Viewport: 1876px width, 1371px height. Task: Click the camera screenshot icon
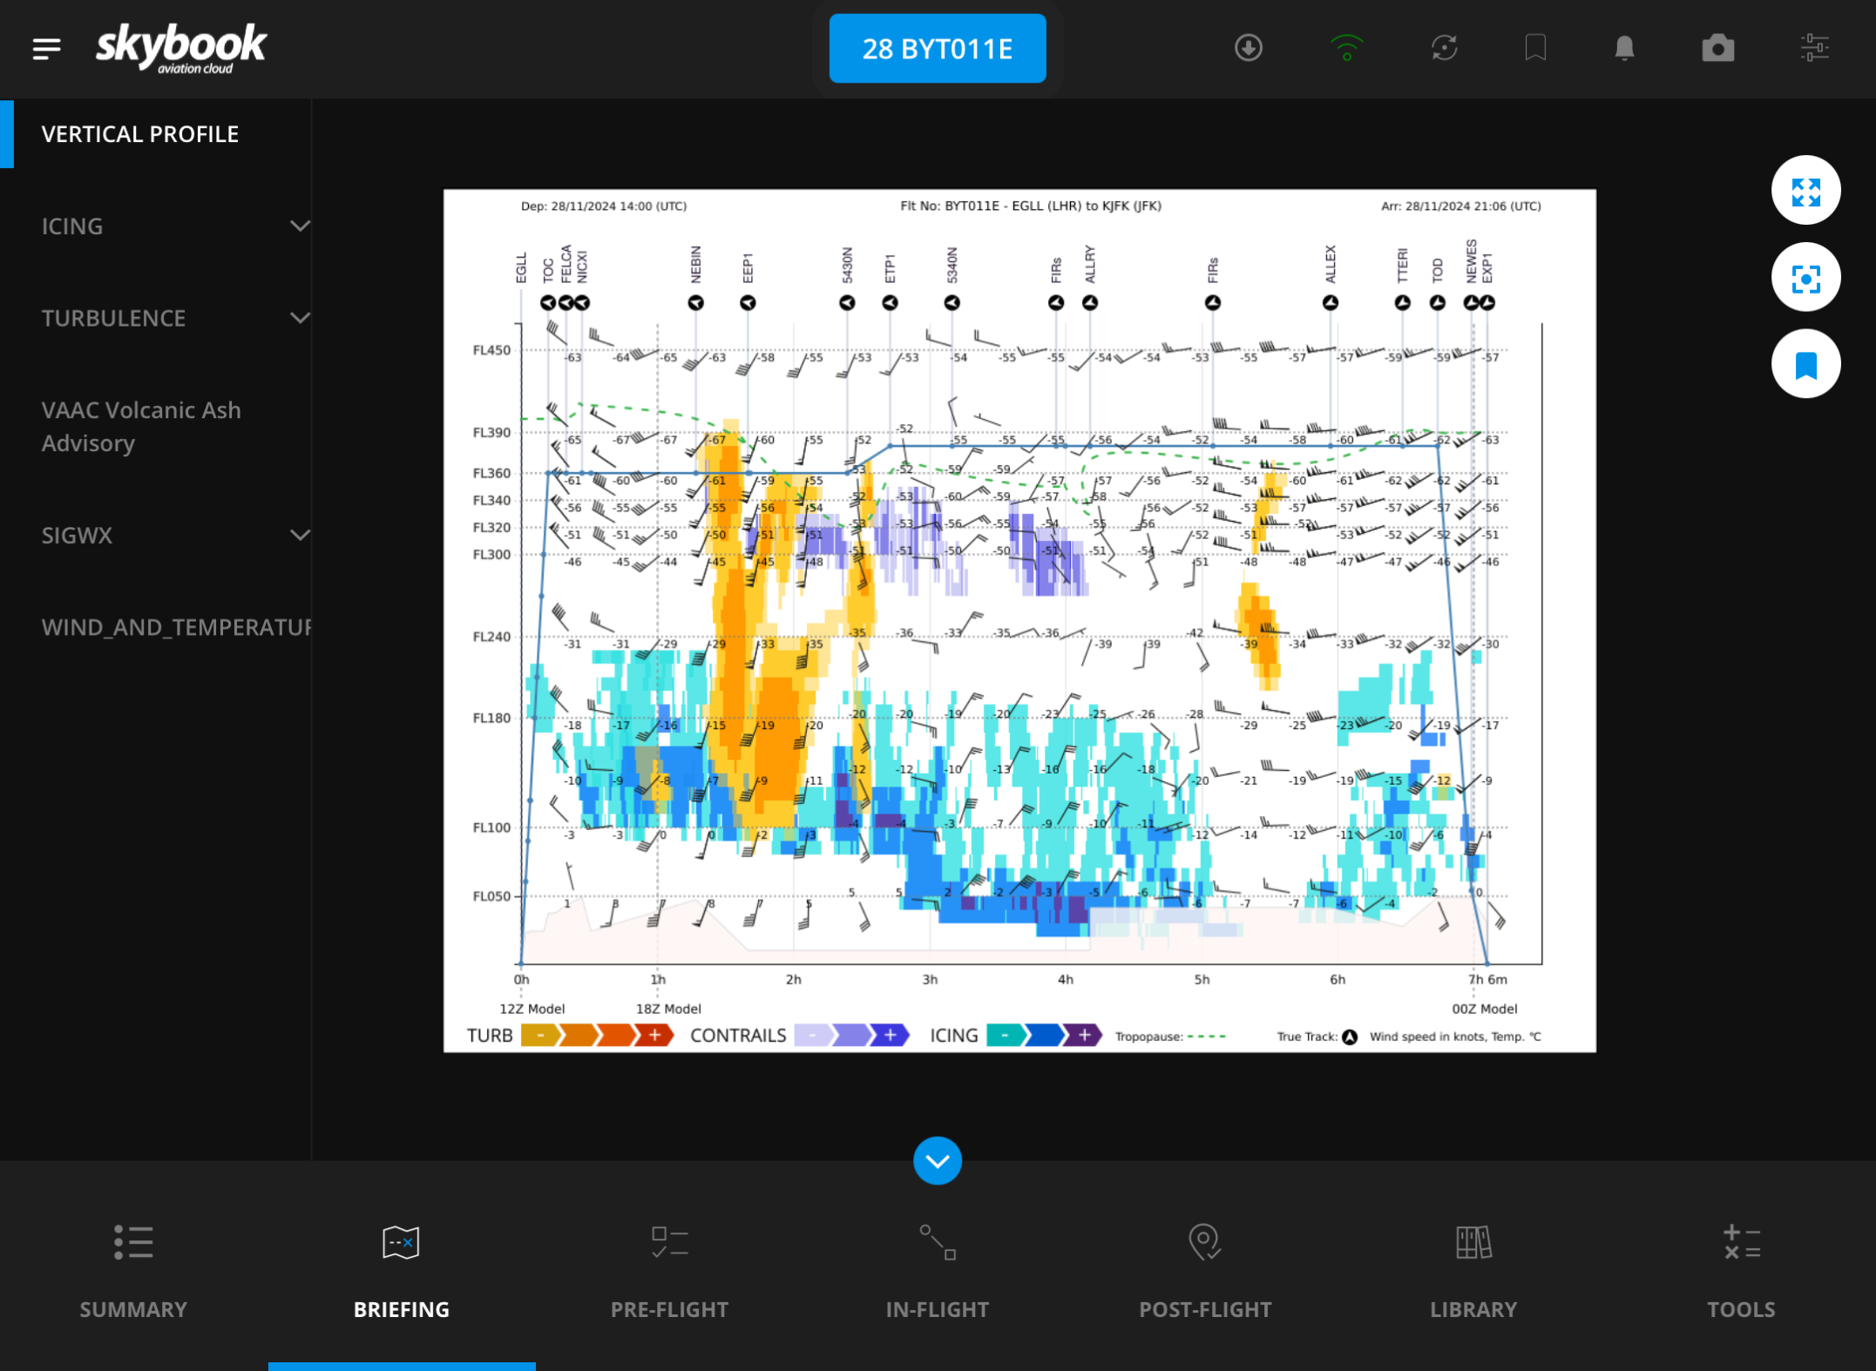click(x=1717, y=48)
